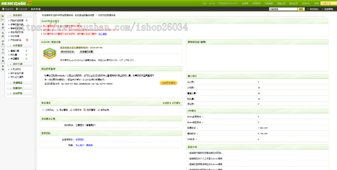Screen dimensions: 337x170
Task: Open the 织梦团队 link
Action: (80, 140)
